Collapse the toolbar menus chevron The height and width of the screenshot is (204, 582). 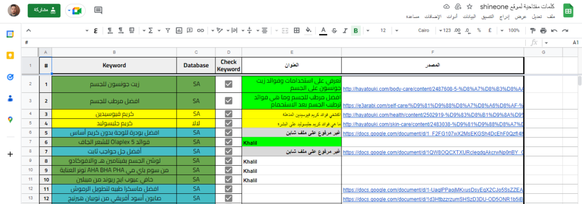click(29, 31)
